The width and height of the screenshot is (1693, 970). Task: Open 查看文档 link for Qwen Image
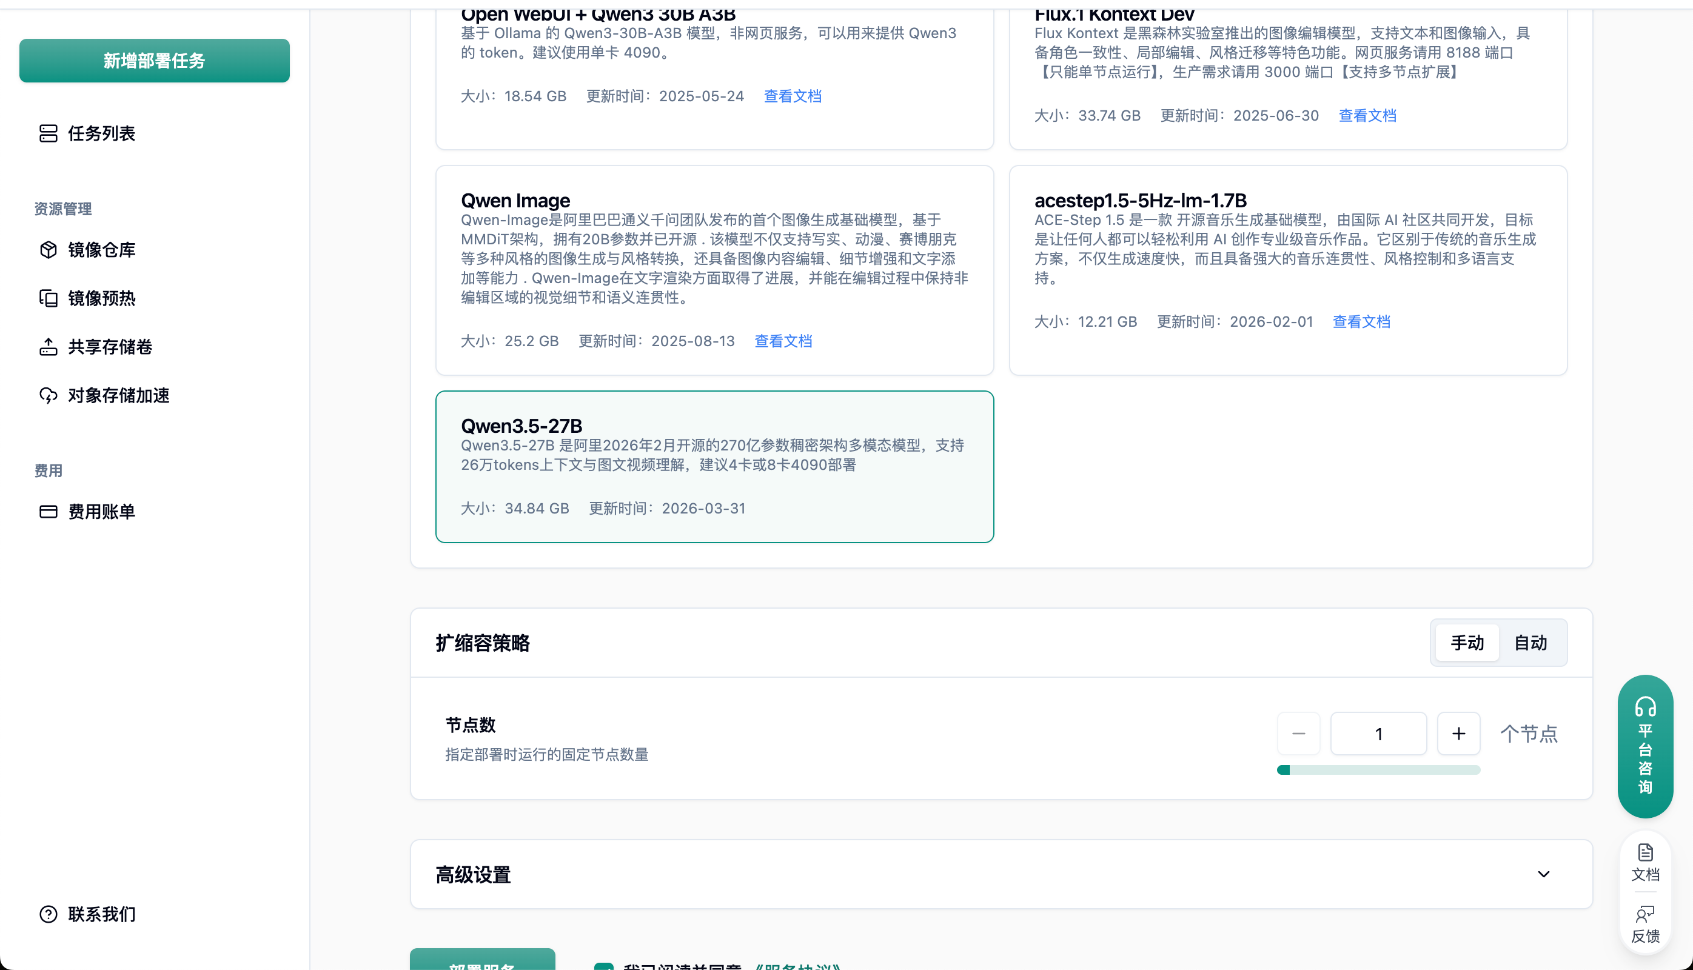tap(783, 341)
